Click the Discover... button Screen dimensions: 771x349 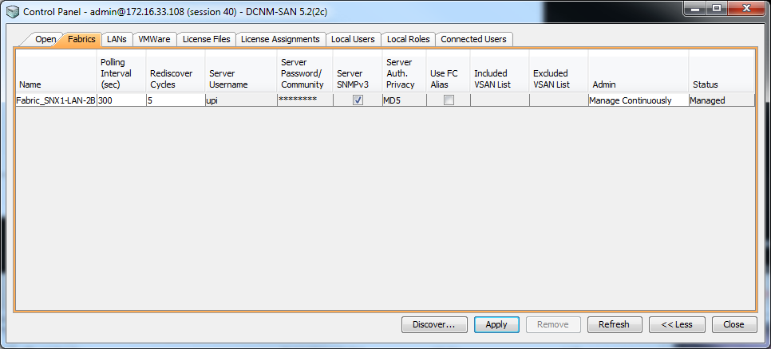[433, 324]
